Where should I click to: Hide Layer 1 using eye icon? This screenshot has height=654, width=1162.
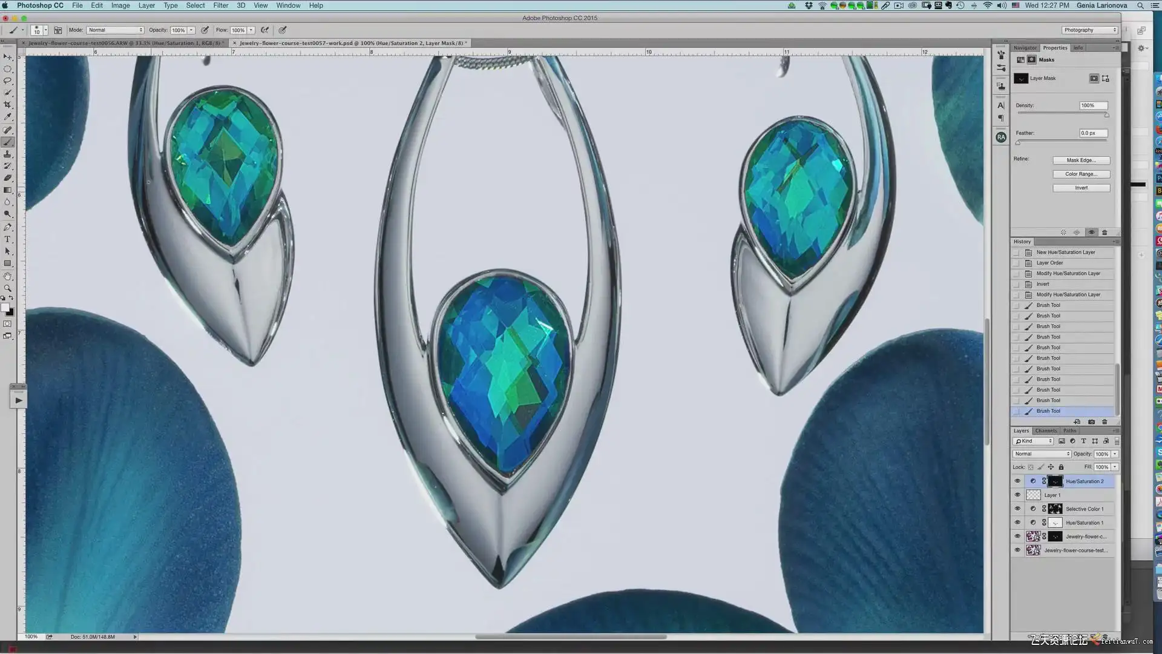(1017, 495)
